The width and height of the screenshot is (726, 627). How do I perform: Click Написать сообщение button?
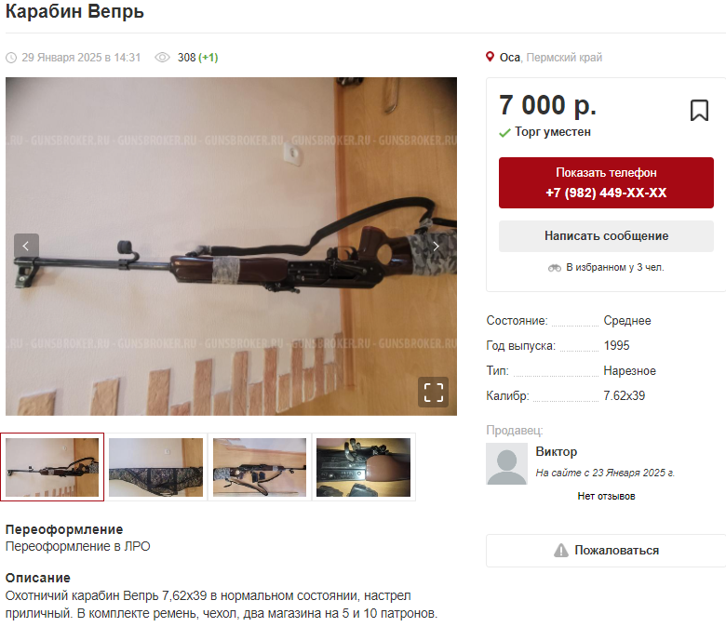click(x=606, y=236)
